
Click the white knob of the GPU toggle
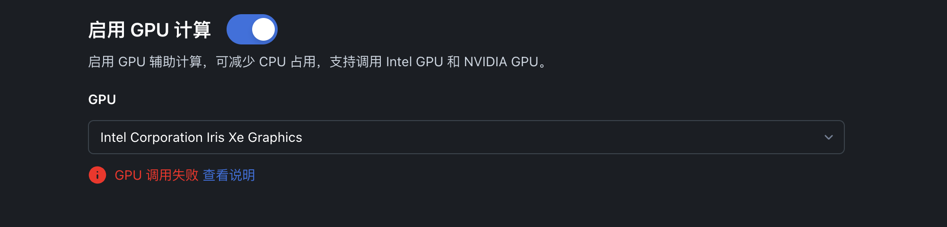(x=263, y=29)
